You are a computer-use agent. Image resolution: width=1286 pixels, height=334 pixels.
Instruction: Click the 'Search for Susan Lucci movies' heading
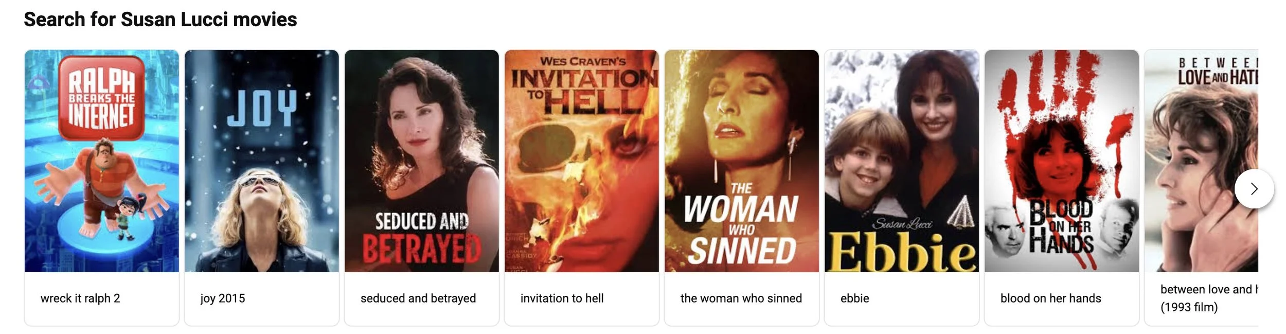[x=160, y=20]
